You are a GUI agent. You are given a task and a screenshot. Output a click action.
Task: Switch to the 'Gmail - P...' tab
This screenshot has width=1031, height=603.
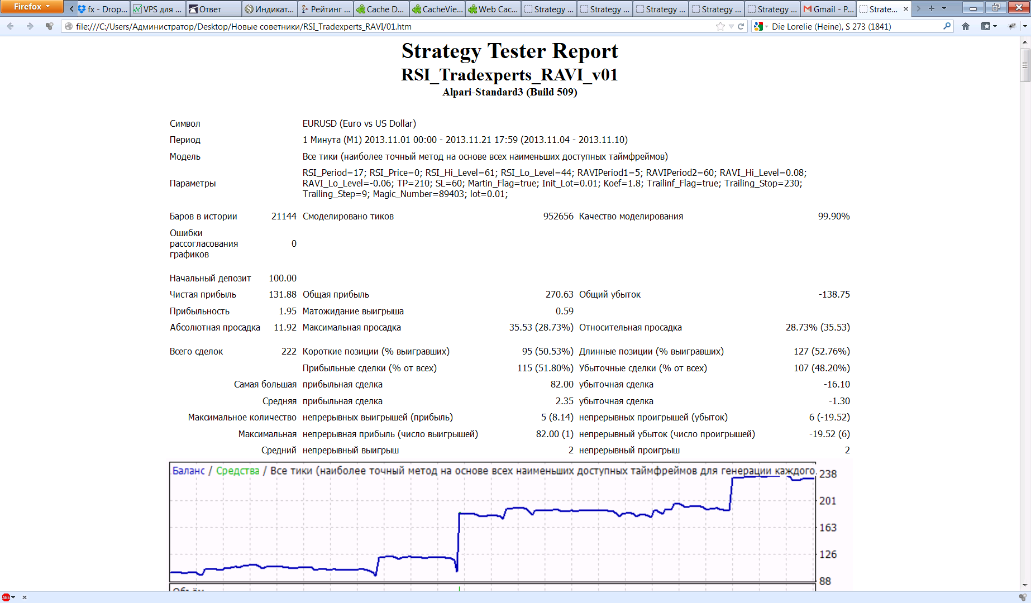(x=828, y=9)
